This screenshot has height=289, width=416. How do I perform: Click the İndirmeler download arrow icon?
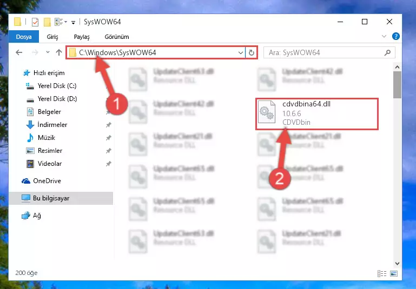pyautogui.click(x=30, y=124)
